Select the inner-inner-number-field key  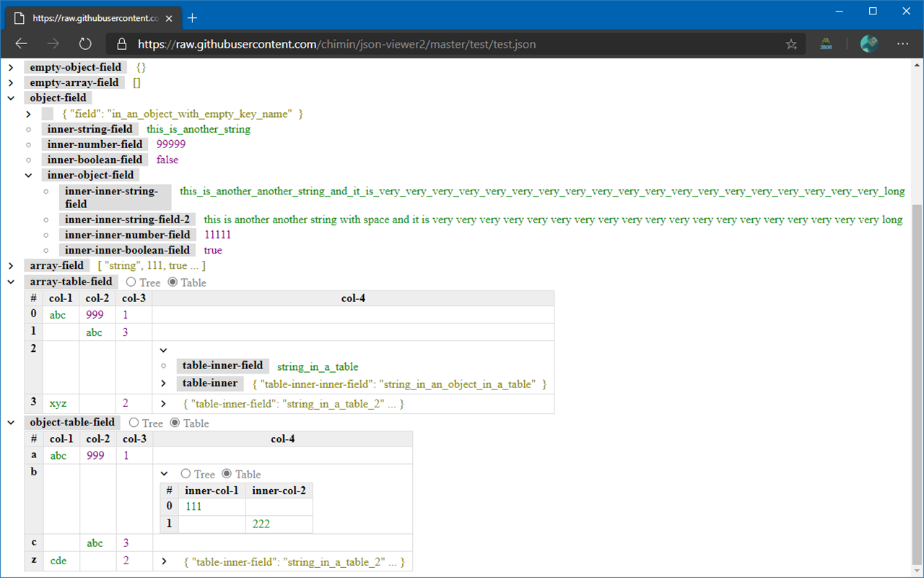pos(127,234)
